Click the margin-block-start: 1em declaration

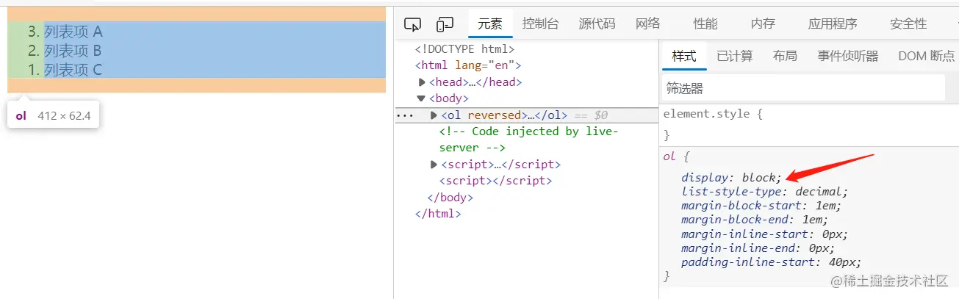(x=761, y=206)
